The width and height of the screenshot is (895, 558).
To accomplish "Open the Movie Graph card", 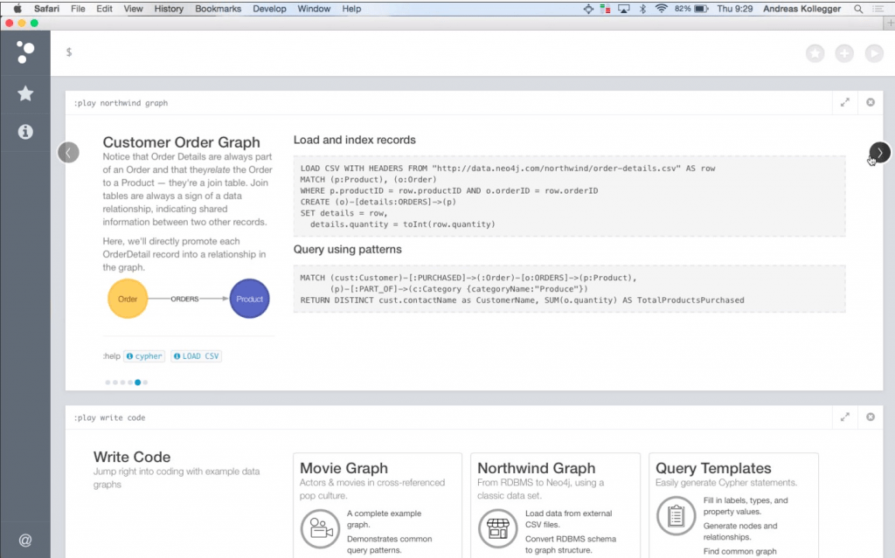I will click(378, 505).
